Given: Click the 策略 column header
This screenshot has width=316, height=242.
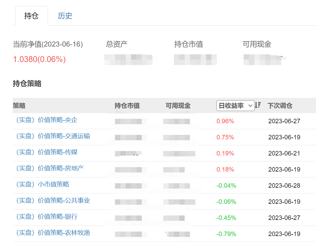Looking at the screenshot, I should pos(19,106).
